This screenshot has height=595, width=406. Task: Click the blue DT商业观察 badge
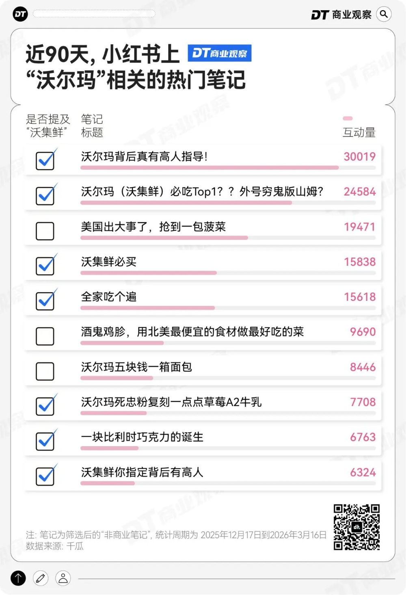(219, 53)
